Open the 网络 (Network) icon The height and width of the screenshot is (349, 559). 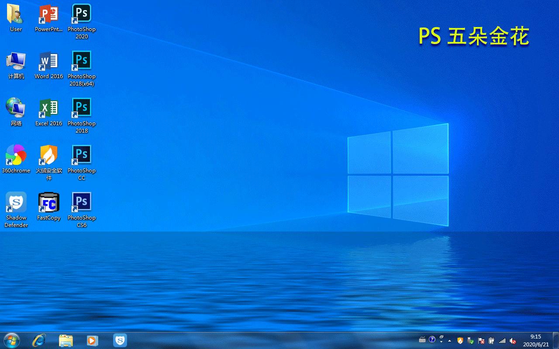click(16, 107)
